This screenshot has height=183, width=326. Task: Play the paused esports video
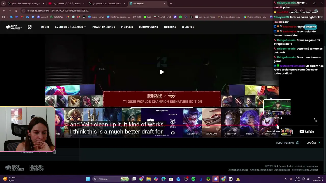[x=162, y=72]
